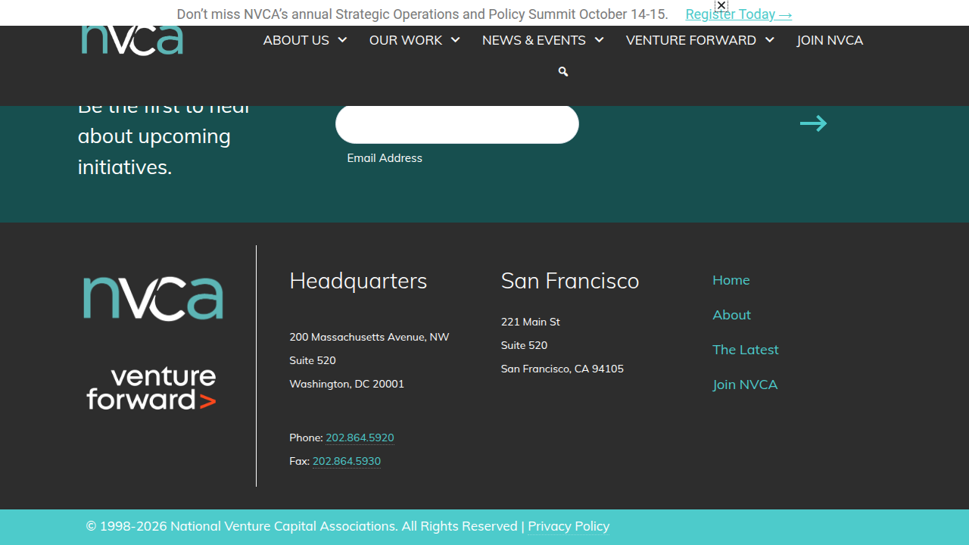Go to Join NVCA in navigation
Screen dimensions: 969x545
(x=830, y=40)
